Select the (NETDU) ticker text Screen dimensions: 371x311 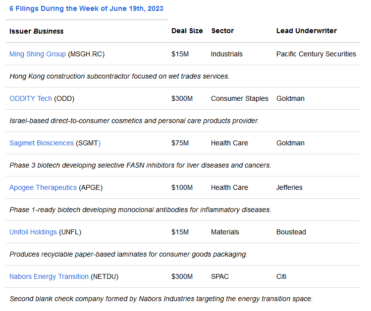pyautogui.click(x=105, y=276)
